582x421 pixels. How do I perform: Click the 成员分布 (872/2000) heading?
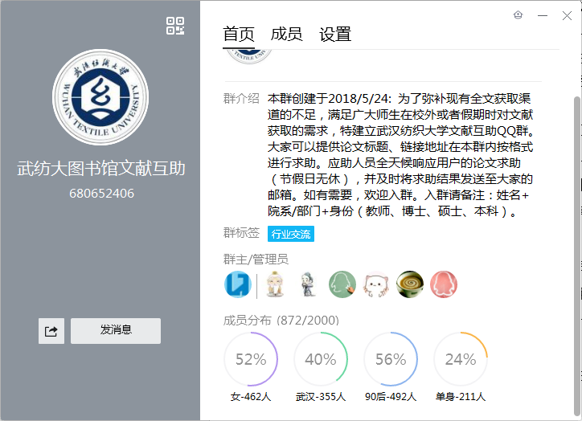[x=281, y=320]
